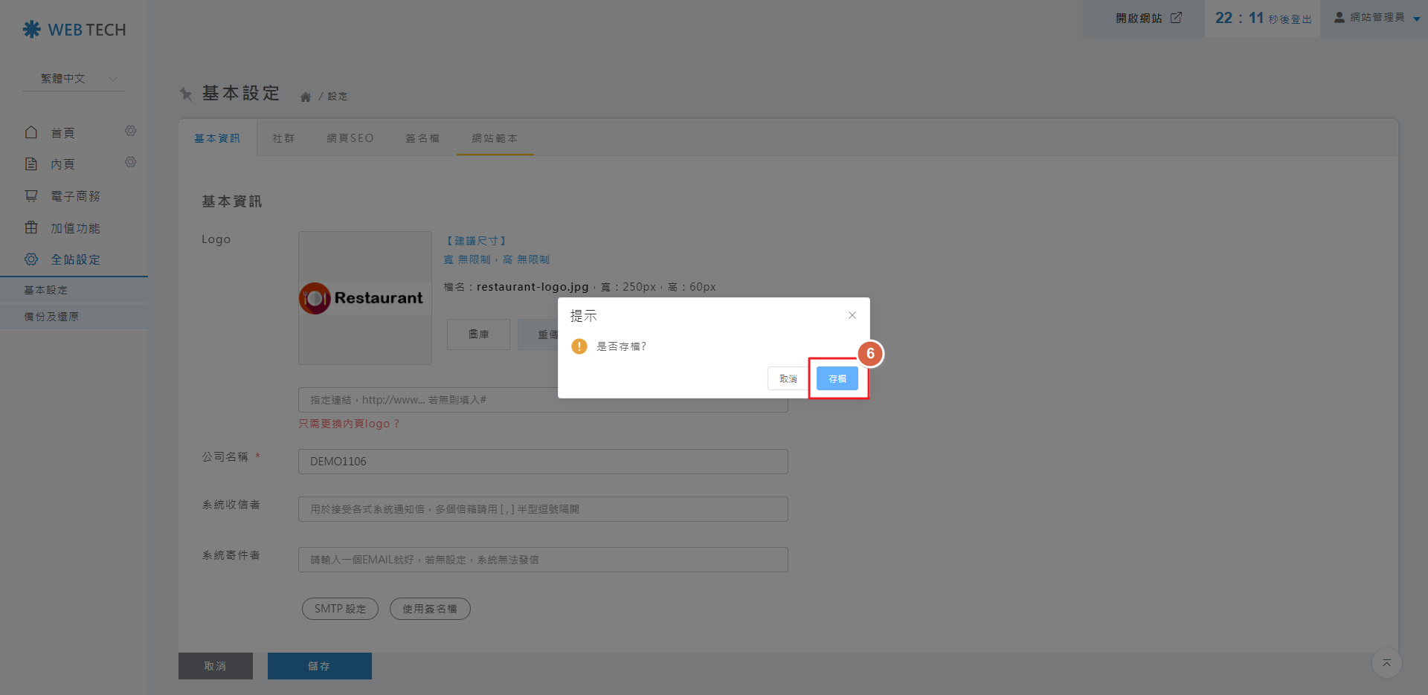The image size is (1428, 695).
Task: Switch to the 網頁SEO tab
Action: [x=350, y=138]
